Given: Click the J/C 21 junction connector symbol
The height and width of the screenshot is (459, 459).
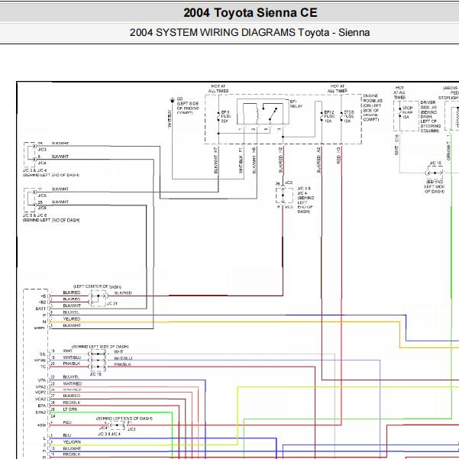Looking at the screenshot, I should (x=98, y=298).
